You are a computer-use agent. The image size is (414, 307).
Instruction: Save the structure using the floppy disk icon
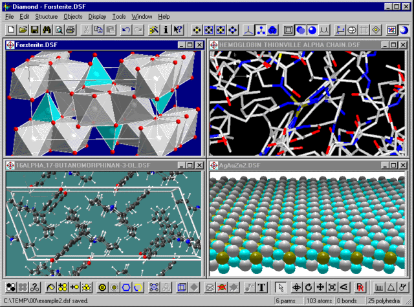tap(34, 30)
